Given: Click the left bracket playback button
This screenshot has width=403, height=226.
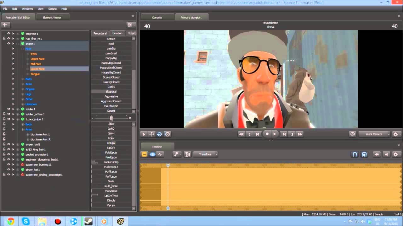Looking at the screenshot, I should pos(250,134).
